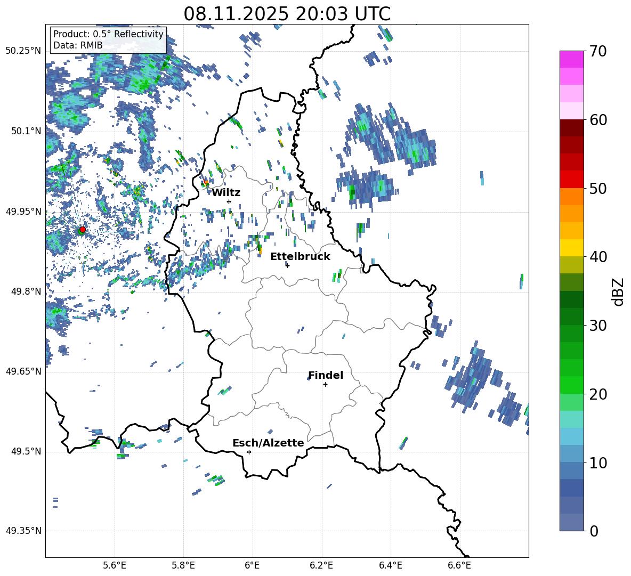Click the Findel city label

(x=326, y=375)
